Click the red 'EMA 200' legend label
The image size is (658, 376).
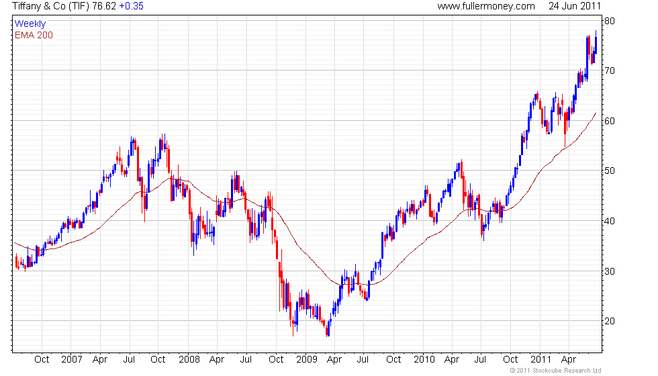click(x=34, y=35)
